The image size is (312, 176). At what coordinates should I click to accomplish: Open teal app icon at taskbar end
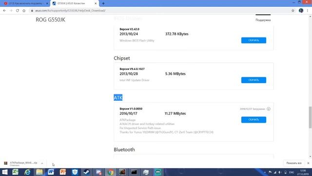click(158, 172)
